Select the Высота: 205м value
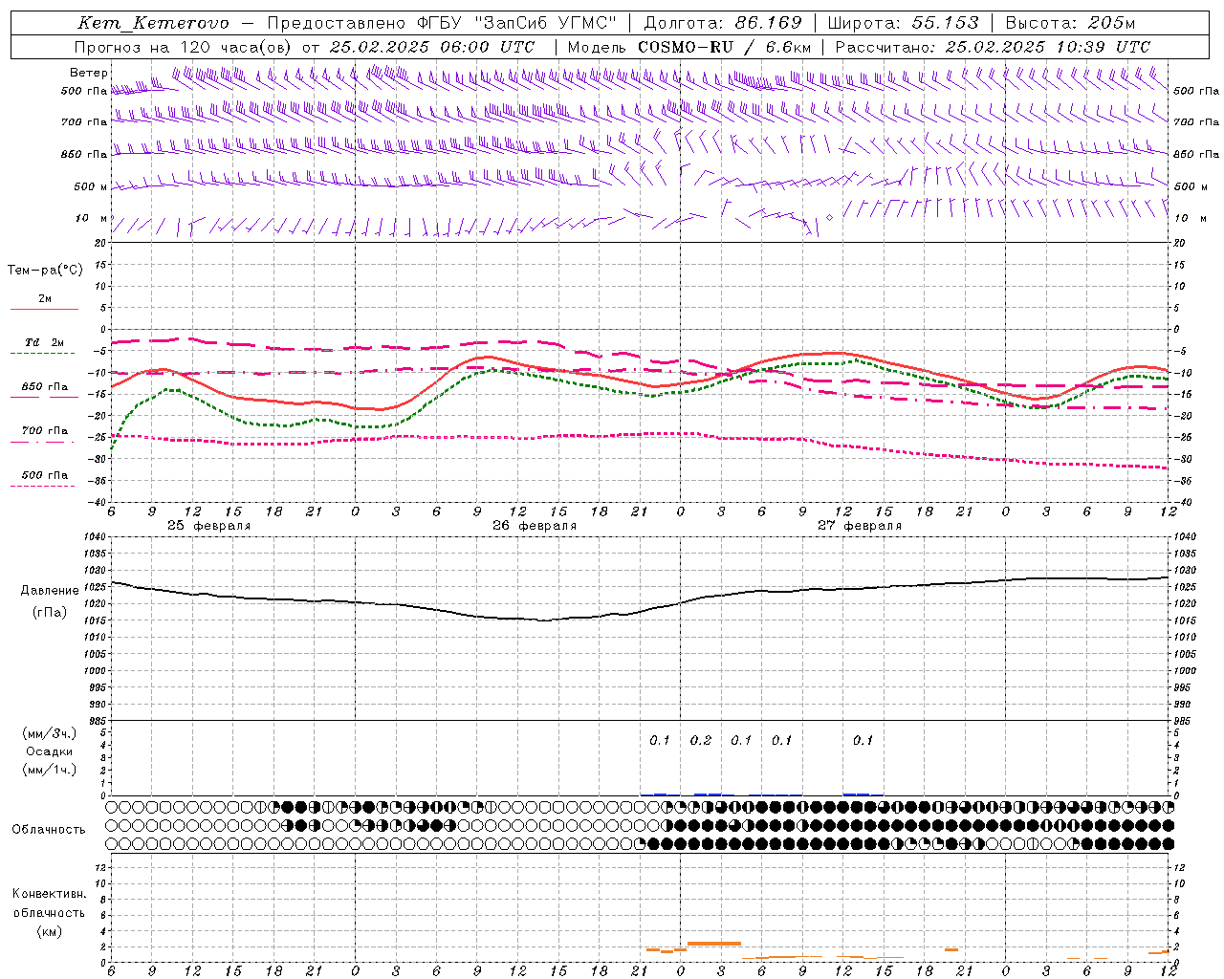The height and width of the screenshot is (979, 1224). 1071,23
